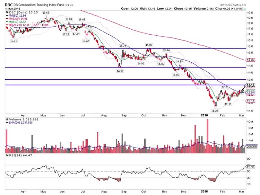
Task: Click the 18.08 price annotation
Action: click(x=69, y=19)
